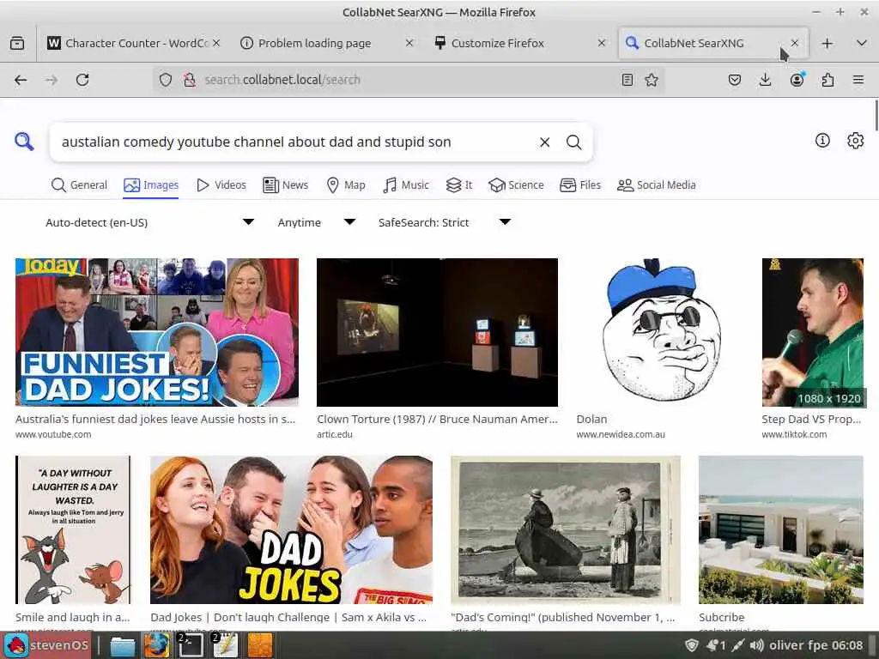Open the Dolan meme thumbnail

pos(660,332)
